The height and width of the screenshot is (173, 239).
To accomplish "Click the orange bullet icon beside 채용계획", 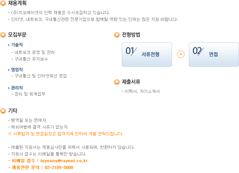I will pyautogui.click(x=3, y=3).
